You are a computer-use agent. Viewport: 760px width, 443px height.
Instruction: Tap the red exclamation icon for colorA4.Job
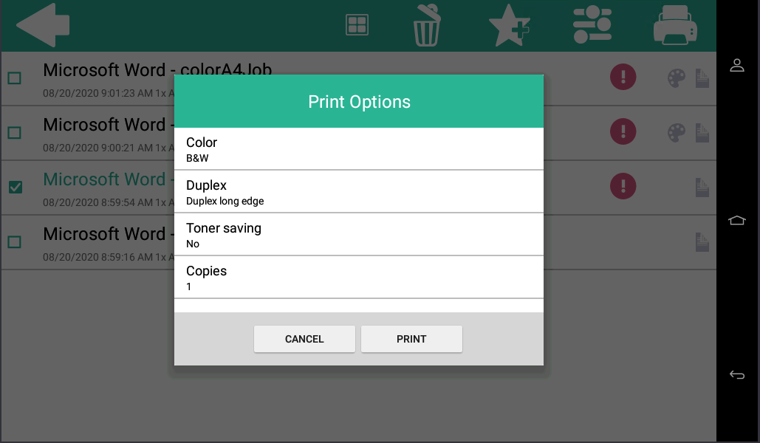tap(623, 78)
